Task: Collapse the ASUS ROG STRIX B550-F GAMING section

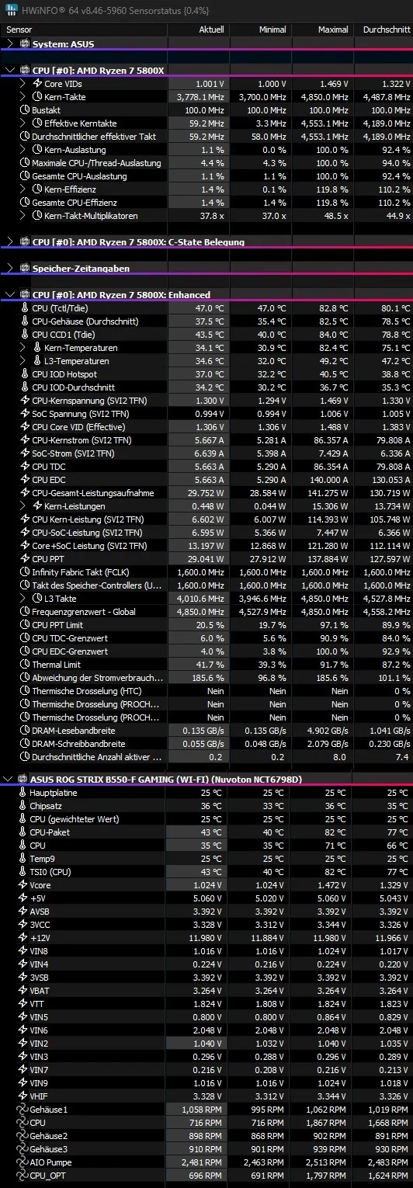Action: (9, 778)
